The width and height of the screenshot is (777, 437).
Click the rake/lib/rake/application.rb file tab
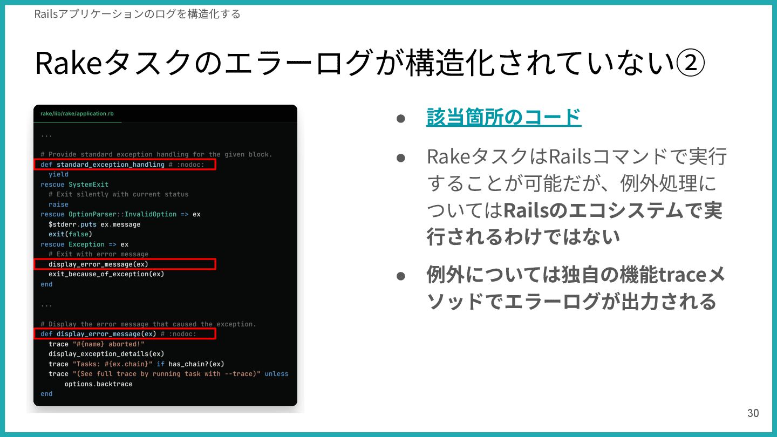tap(77, 114)
